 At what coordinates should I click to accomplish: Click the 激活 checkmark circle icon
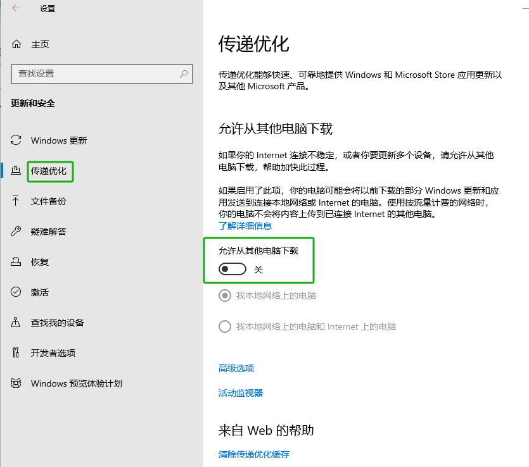pyautogui.click(x=16, y=292)
